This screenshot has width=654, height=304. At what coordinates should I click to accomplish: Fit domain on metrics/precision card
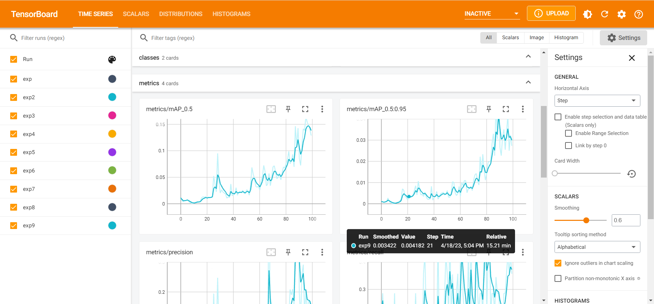coord(271,252)
